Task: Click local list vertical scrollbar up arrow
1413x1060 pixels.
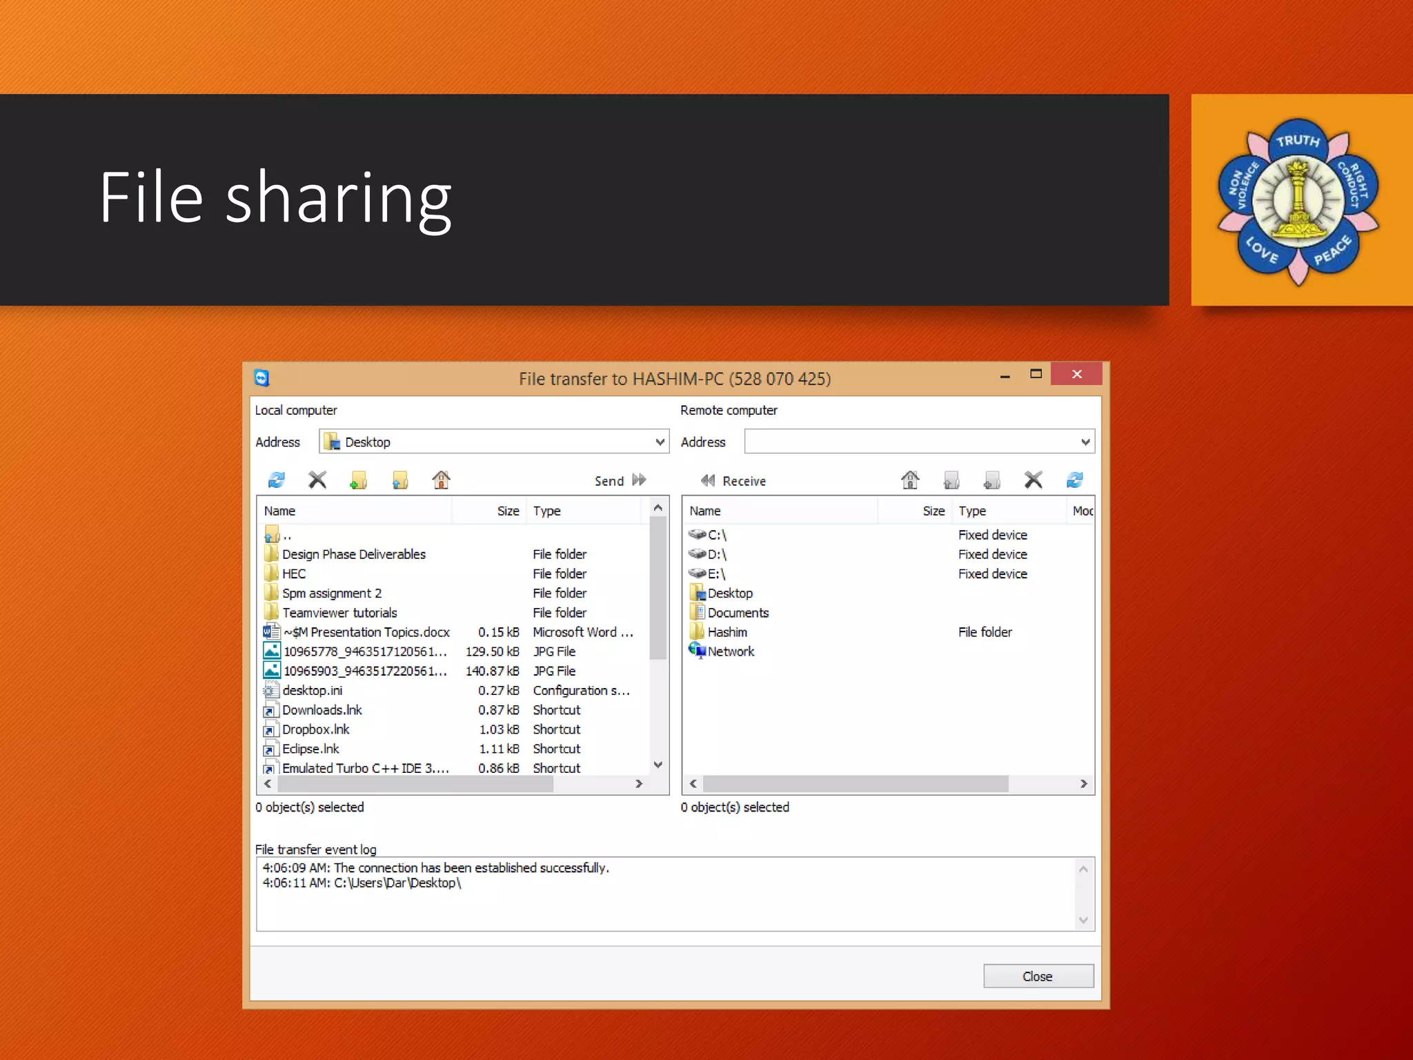Action: [x=658, y=508]
